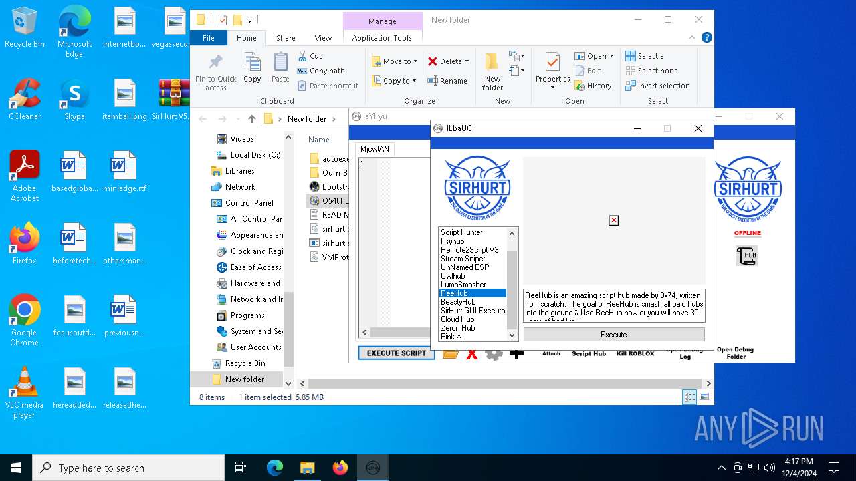Open the Delete dropdown arrow
The height and width of the screenshot is (481, 856).
click(x=467, y=61)
